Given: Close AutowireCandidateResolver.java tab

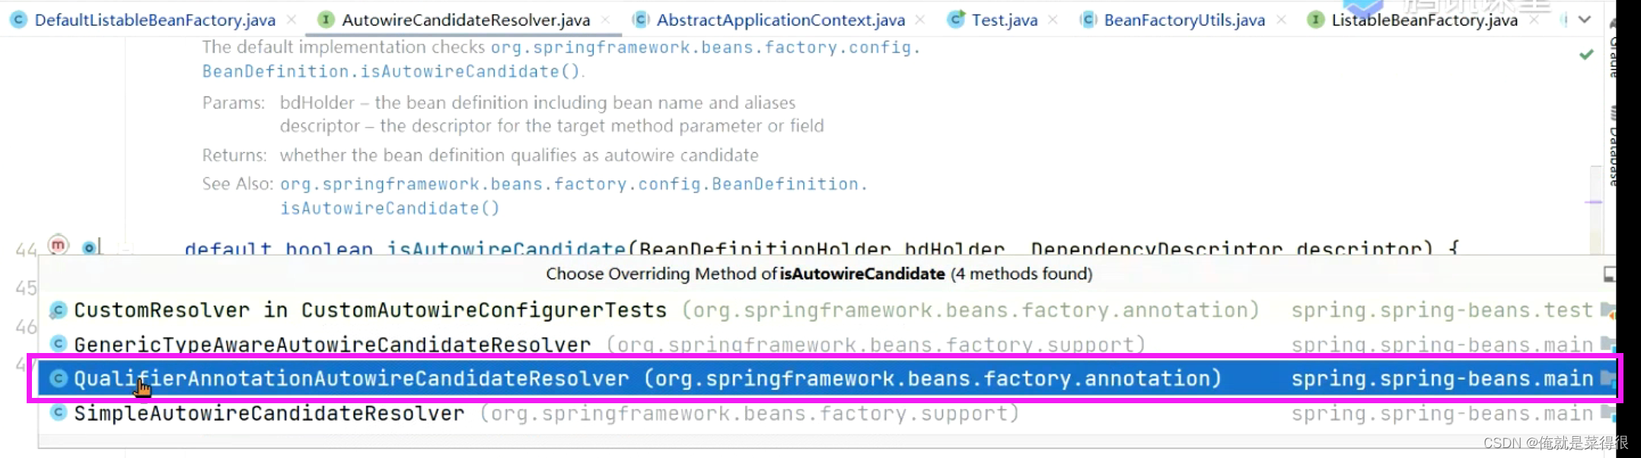Looking at the screenshot, I should [x=606, y=20].
